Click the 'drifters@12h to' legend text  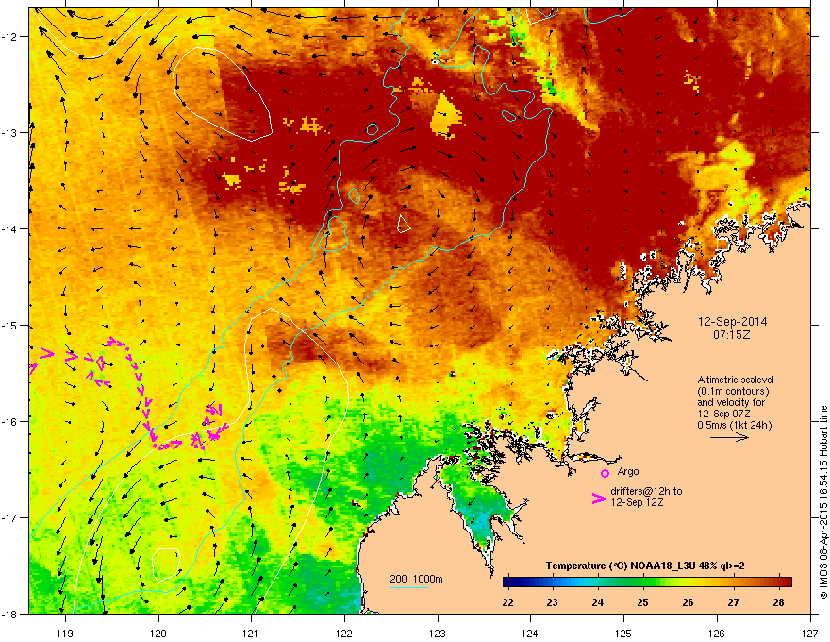pyautogui.click(x=646, y=491)
